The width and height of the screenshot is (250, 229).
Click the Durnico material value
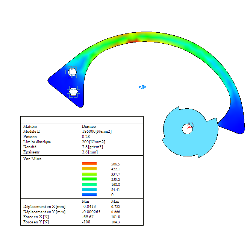pyautogui.click(x=89, y=126)
